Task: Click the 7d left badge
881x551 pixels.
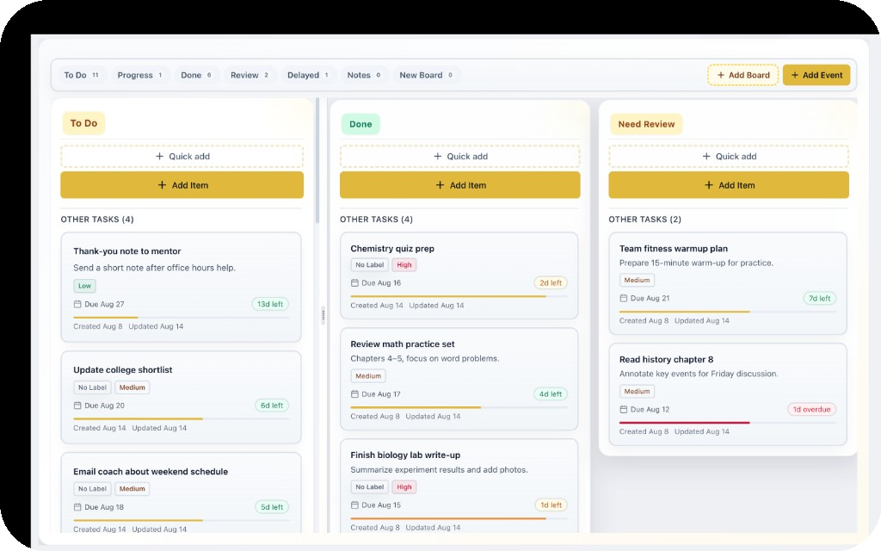Action: click(819, 298)
